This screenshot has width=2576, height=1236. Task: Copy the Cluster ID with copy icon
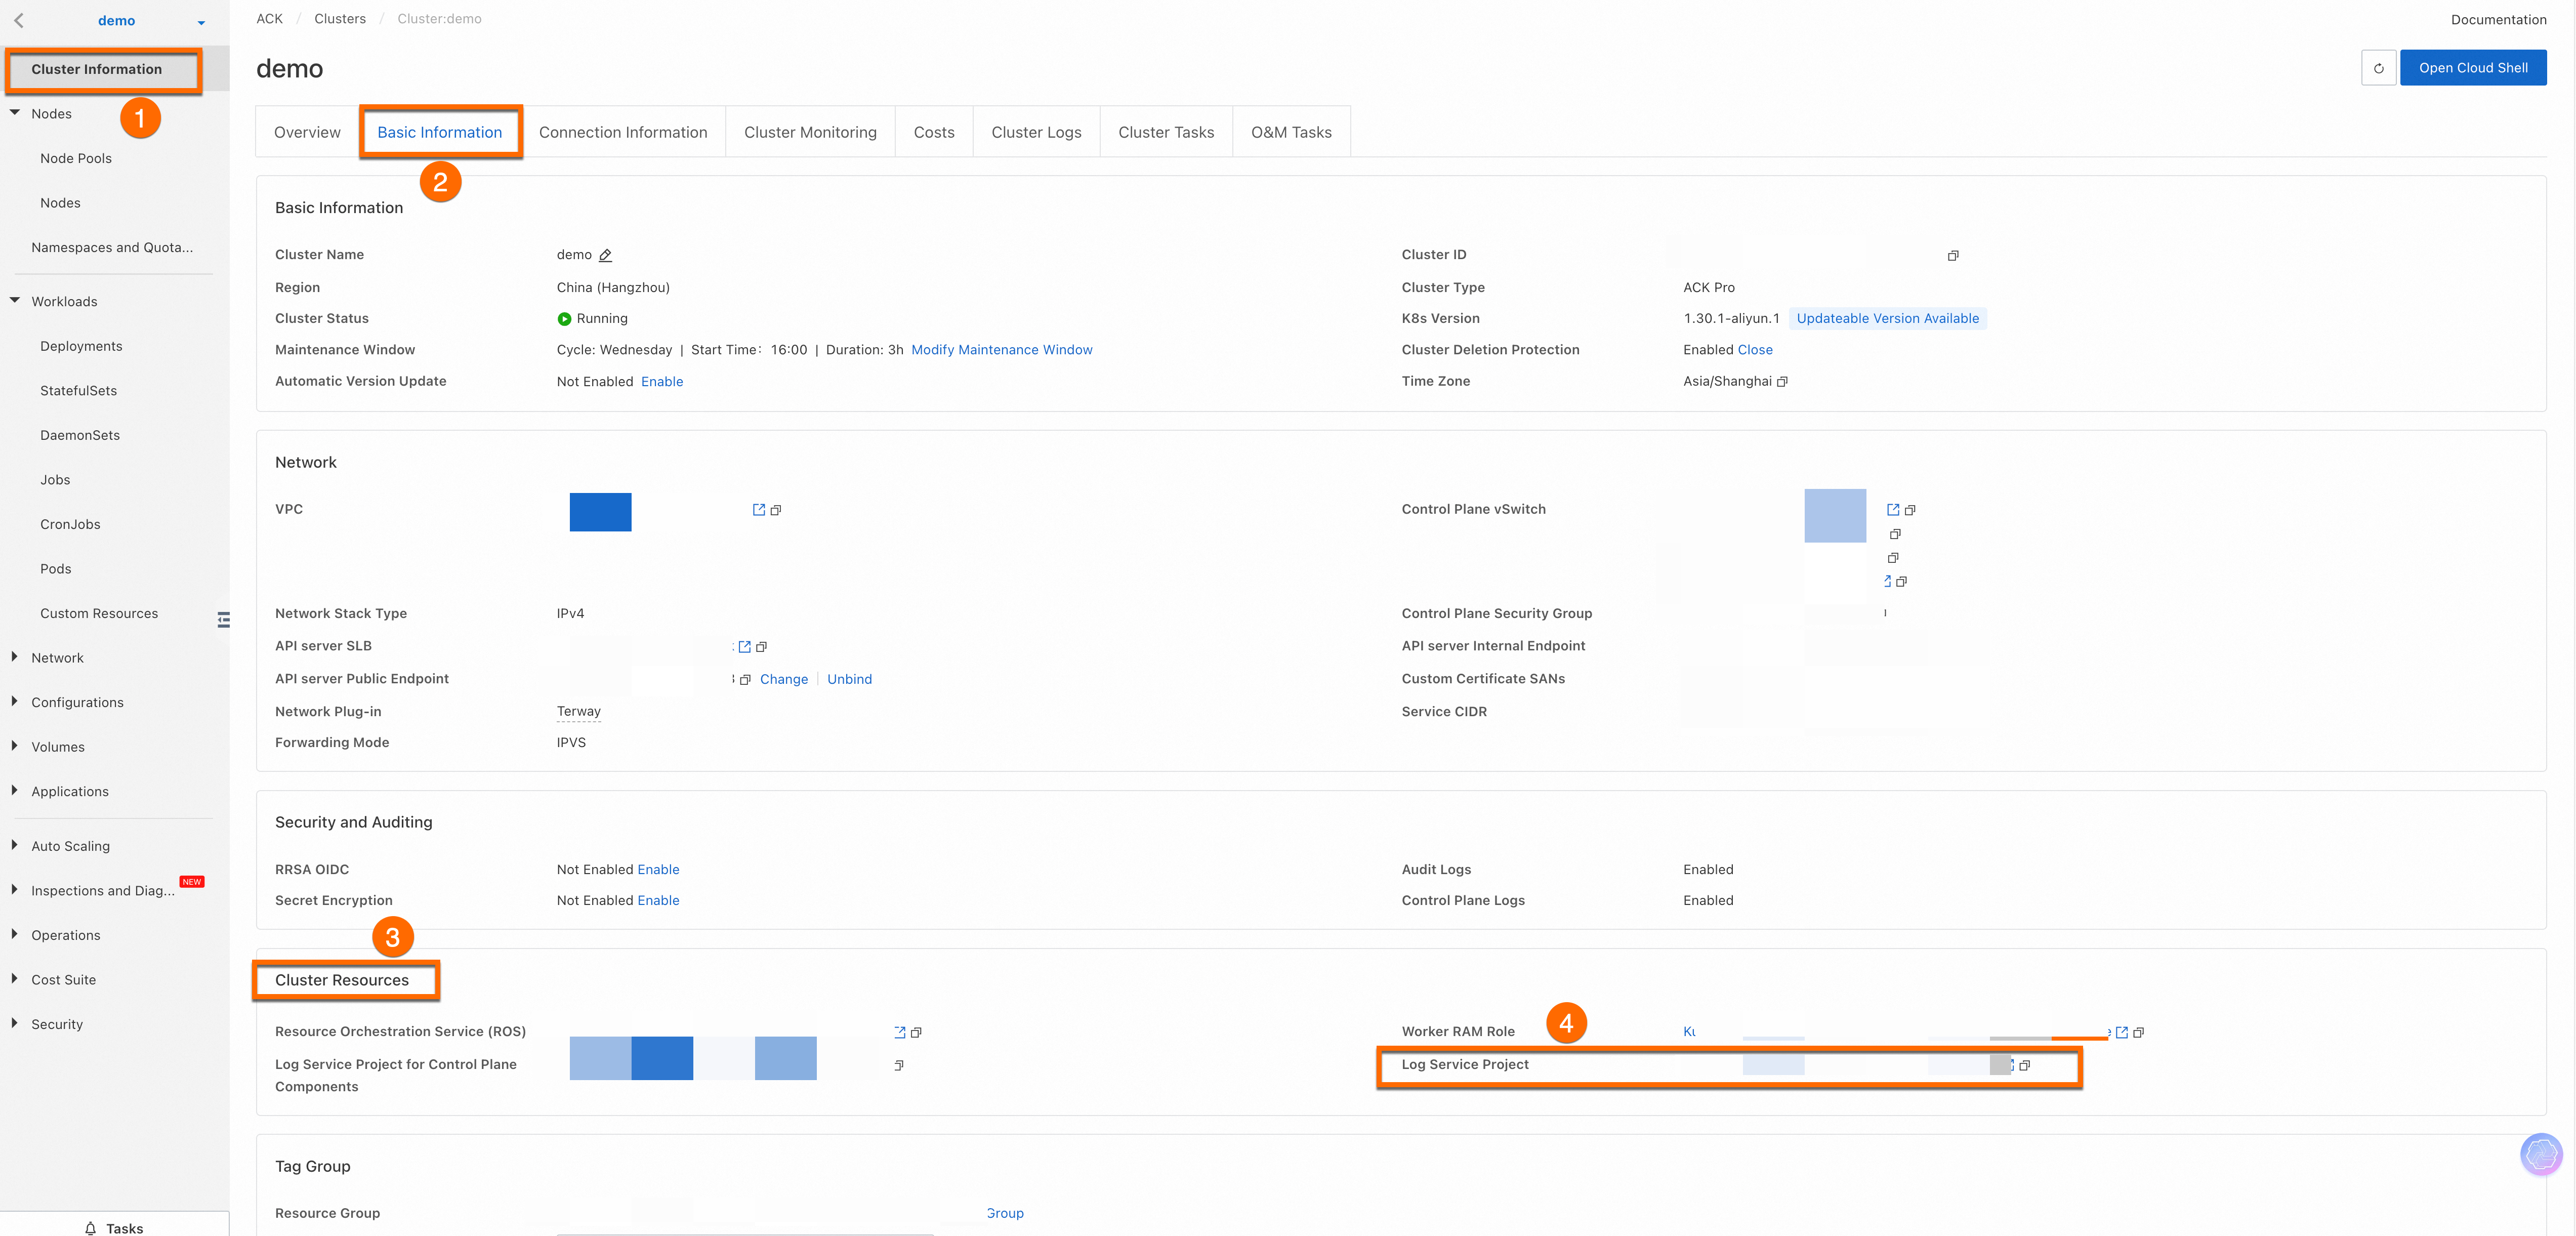coord(1953,256)
